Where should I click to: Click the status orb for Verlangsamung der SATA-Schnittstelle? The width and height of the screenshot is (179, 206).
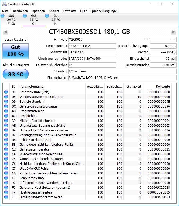pos(6,135)
